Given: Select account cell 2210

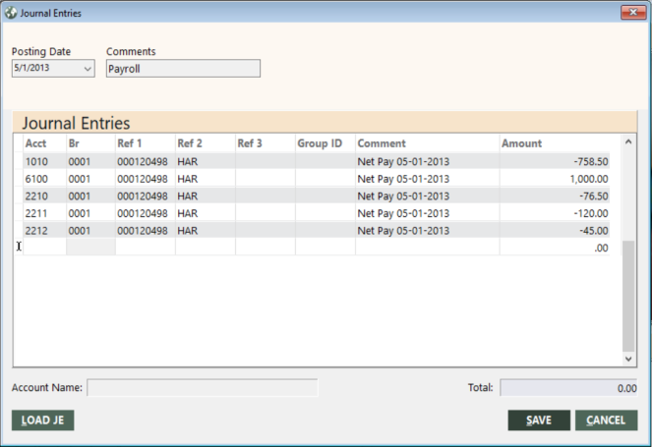Looking at the screenshot, I should coord(44,196).
